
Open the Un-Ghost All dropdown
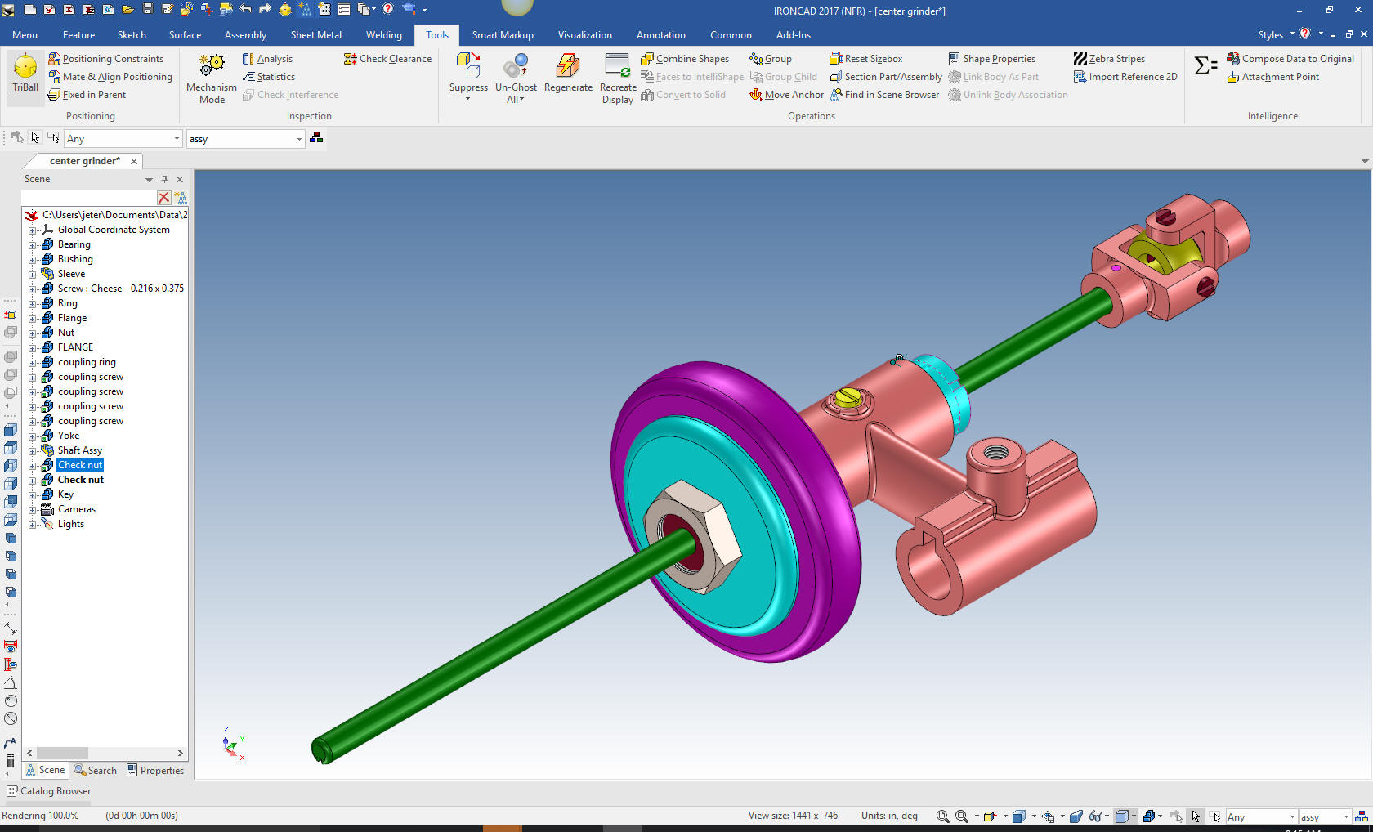tap(516, 100)
